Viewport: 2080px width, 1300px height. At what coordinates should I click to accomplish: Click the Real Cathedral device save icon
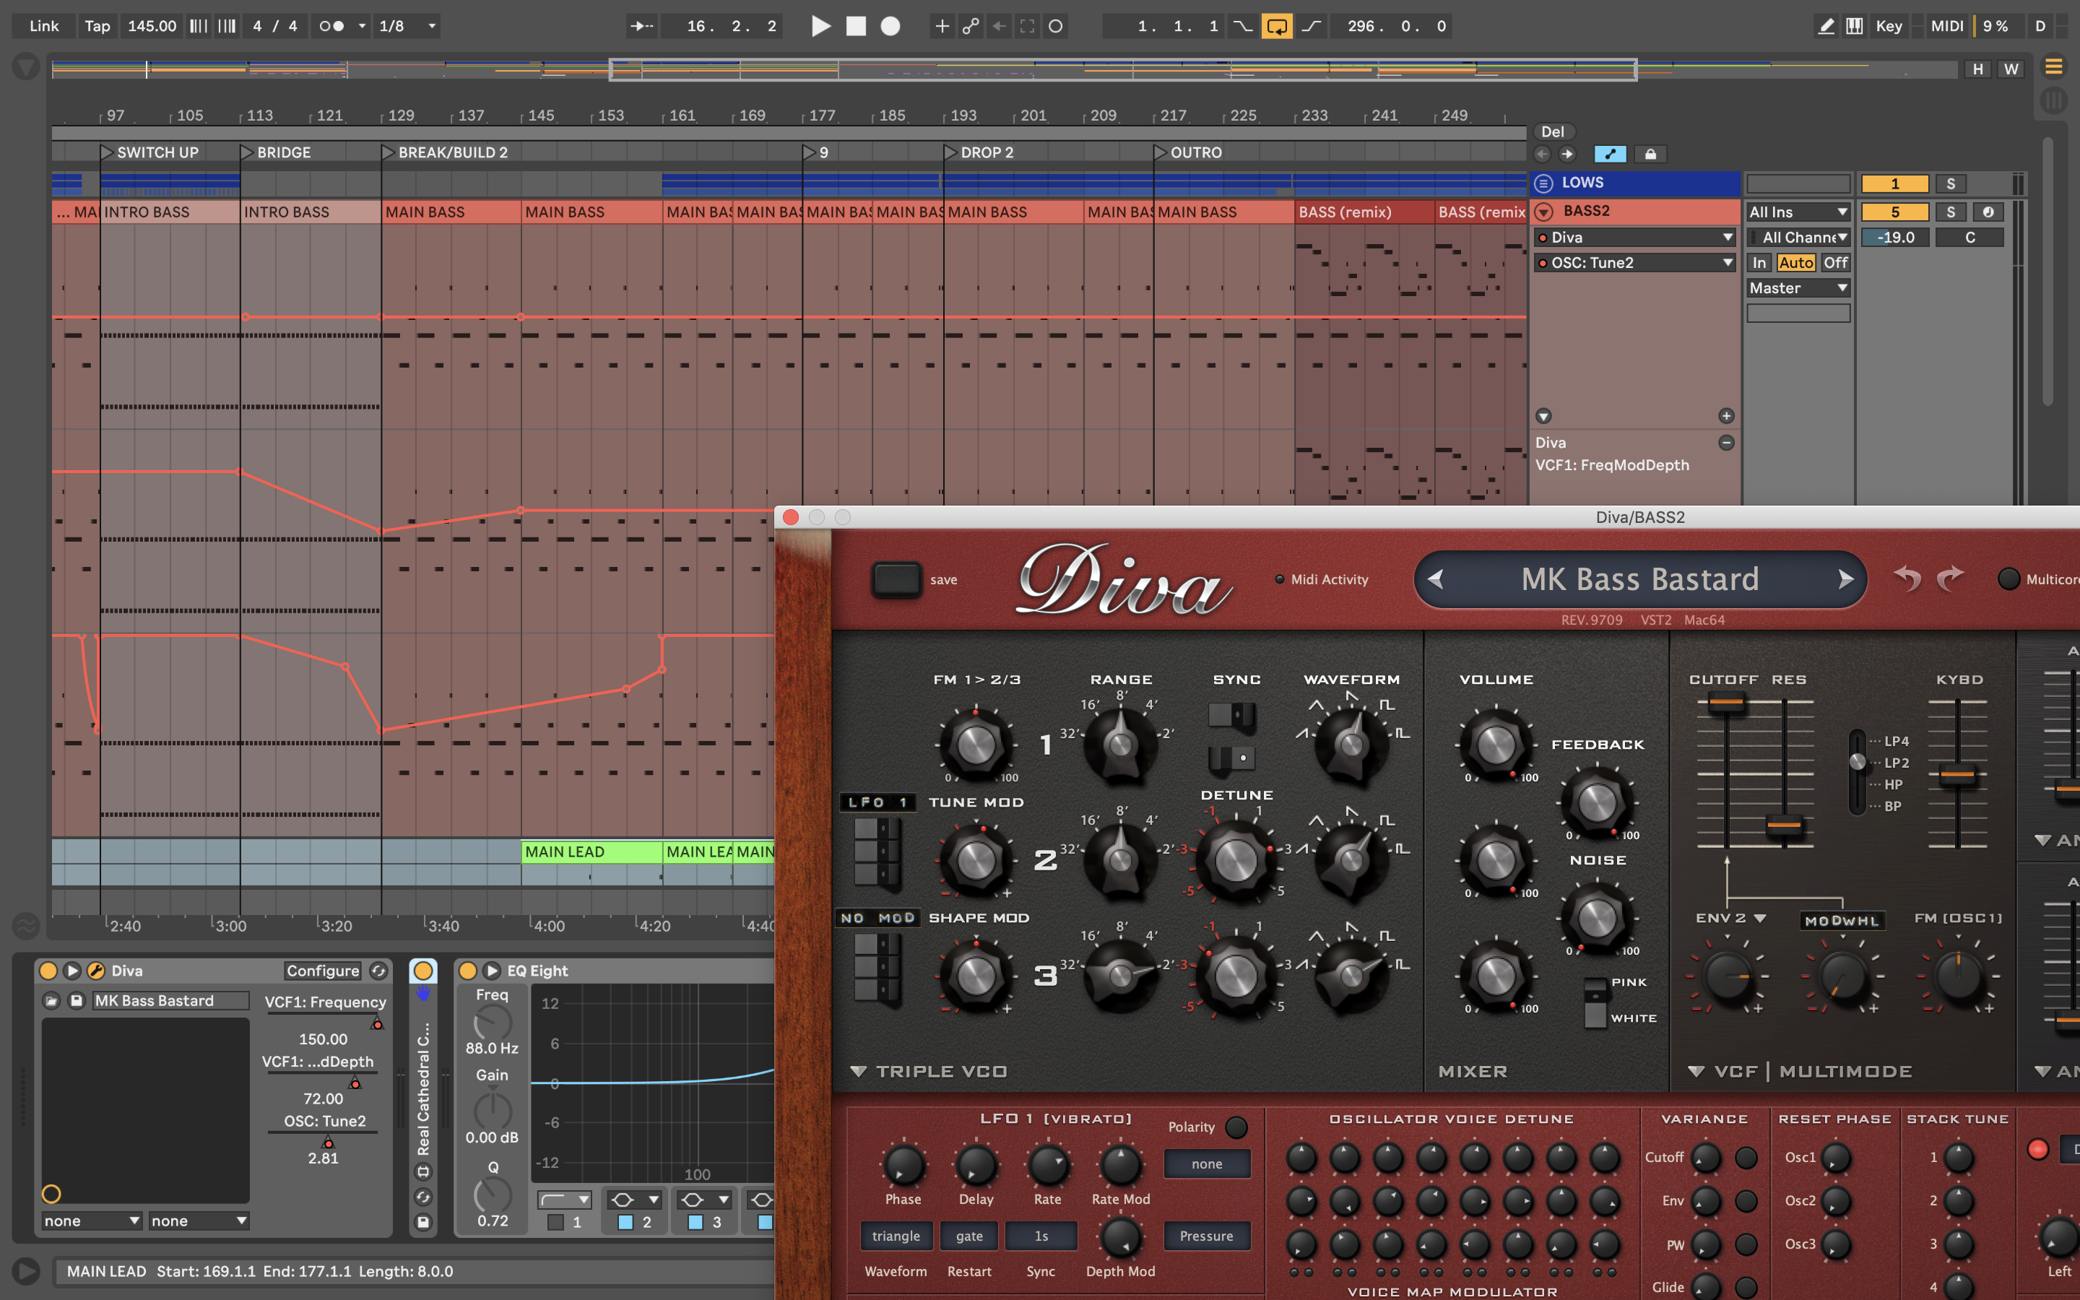(423, 1222)
